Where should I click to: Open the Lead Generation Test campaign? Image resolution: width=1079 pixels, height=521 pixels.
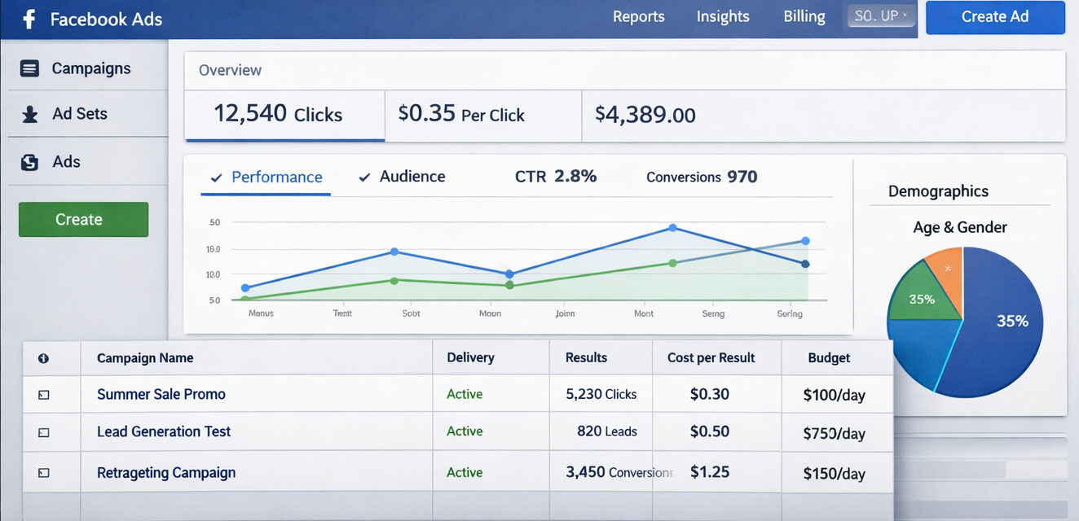tap(164, 431)
